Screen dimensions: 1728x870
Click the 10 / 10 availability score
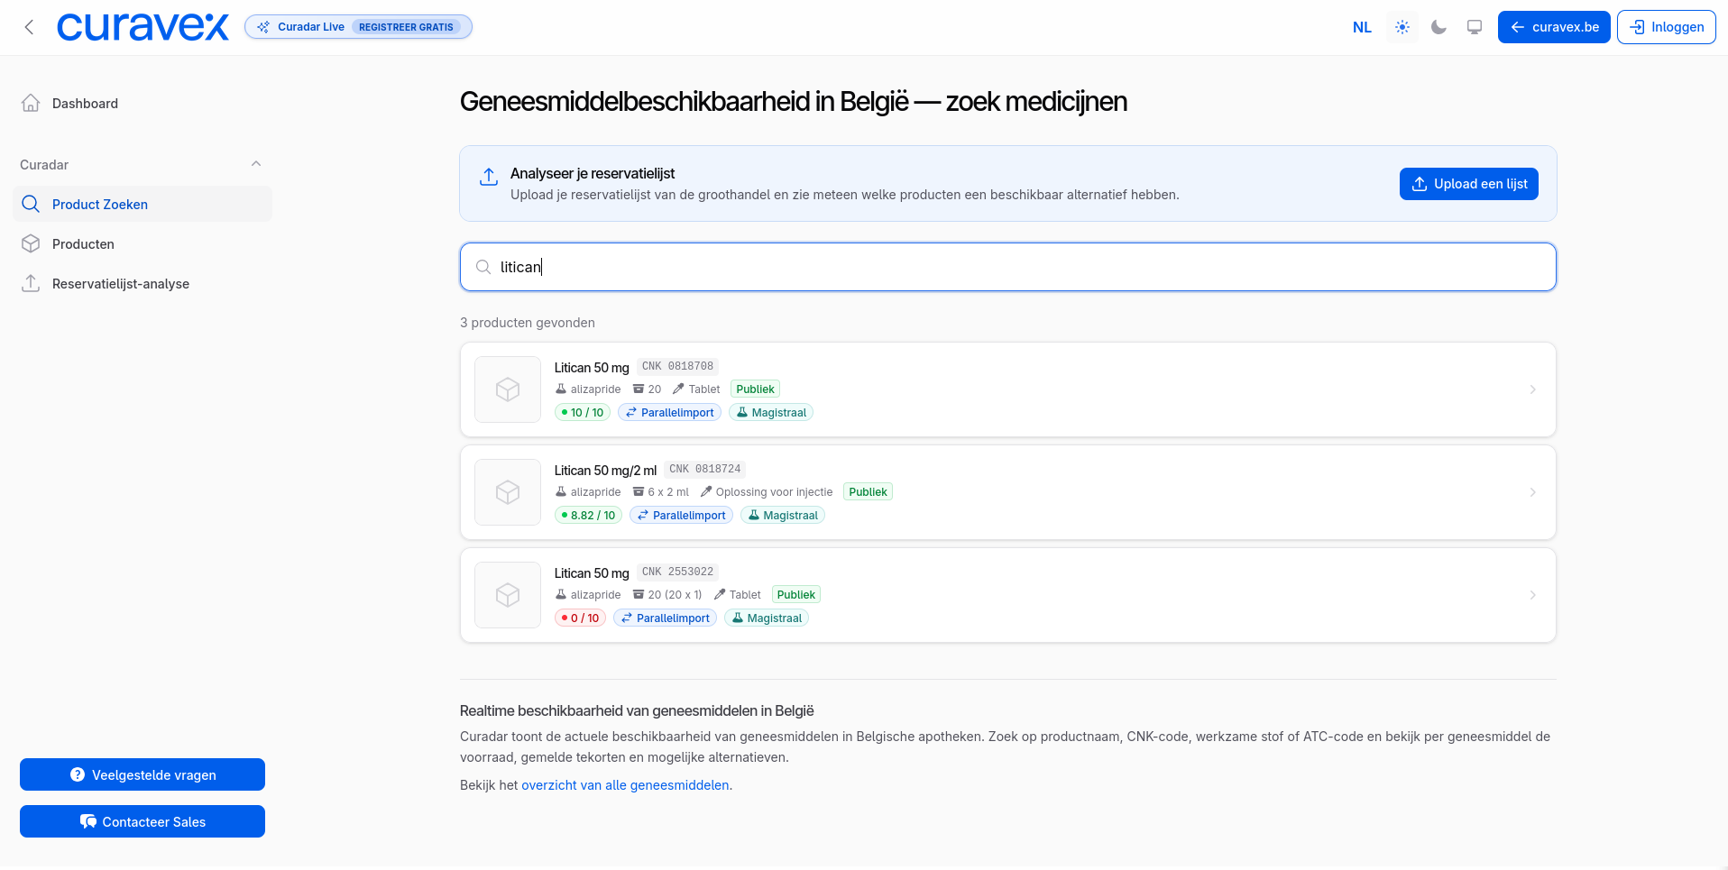pyautogui.click(x=583, y=413)
